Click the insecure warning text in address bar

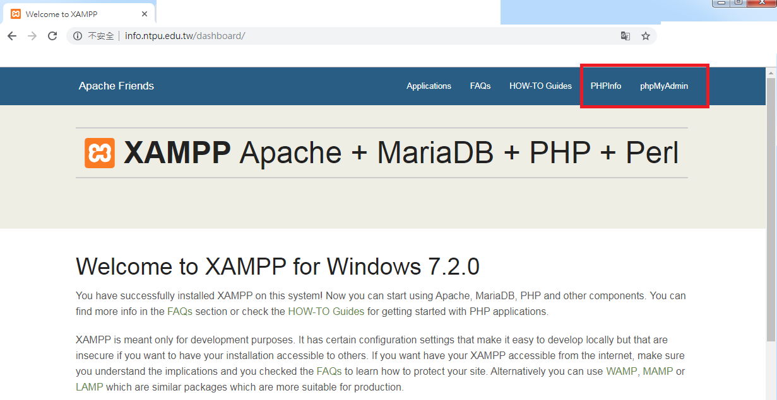point(101,36)
